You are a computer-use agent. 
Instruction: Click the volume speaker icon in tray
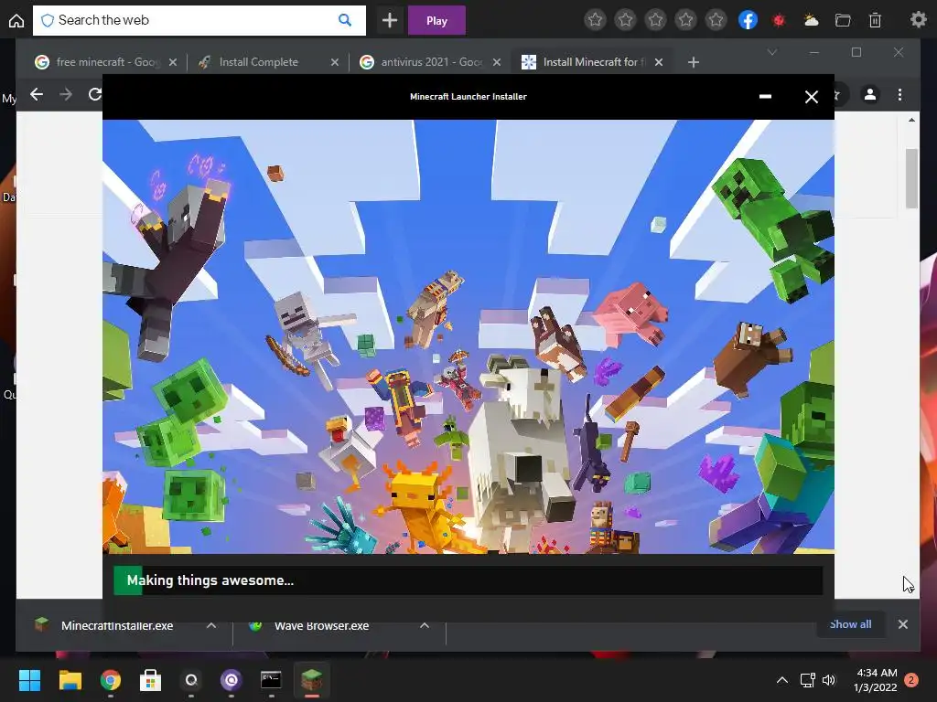829,680
